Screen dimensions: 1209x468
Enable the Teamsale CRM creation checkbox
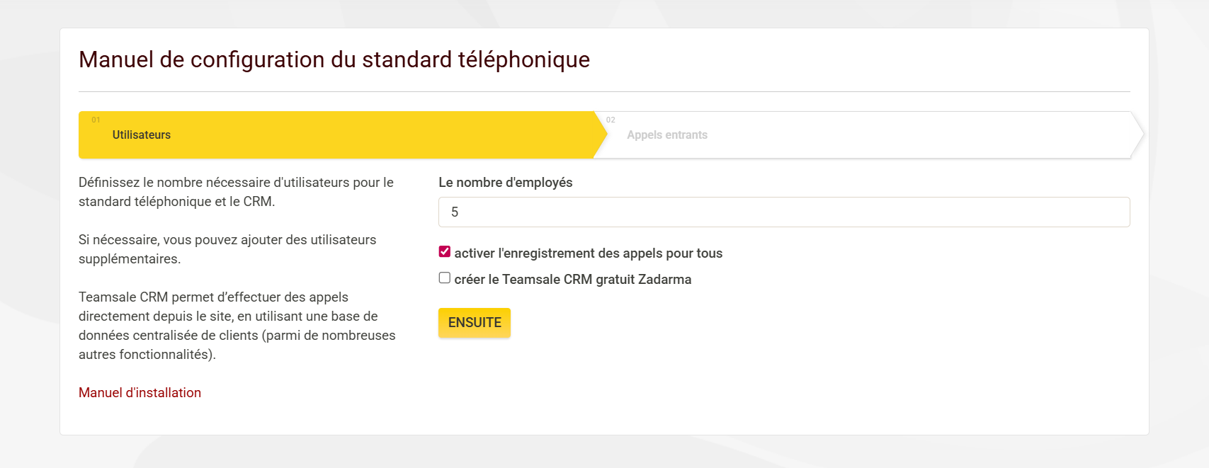click(445, 278)
